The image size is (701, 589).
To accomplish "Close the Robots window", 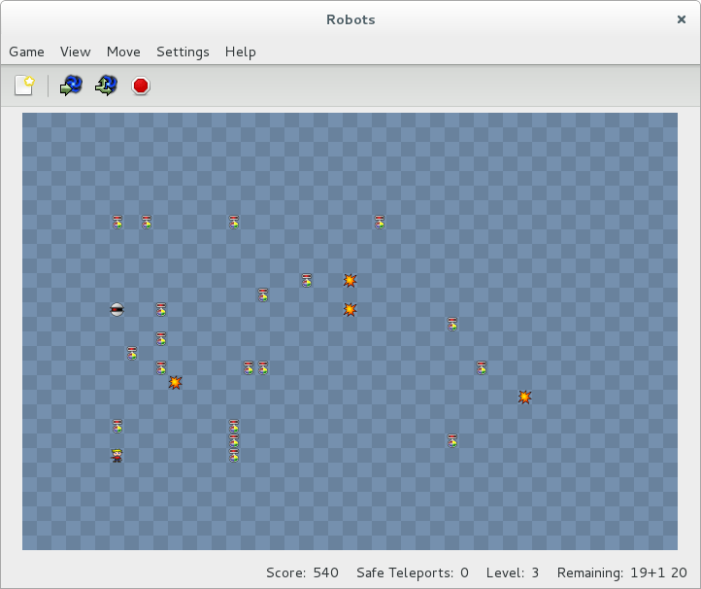I will [x=682, y=19].
